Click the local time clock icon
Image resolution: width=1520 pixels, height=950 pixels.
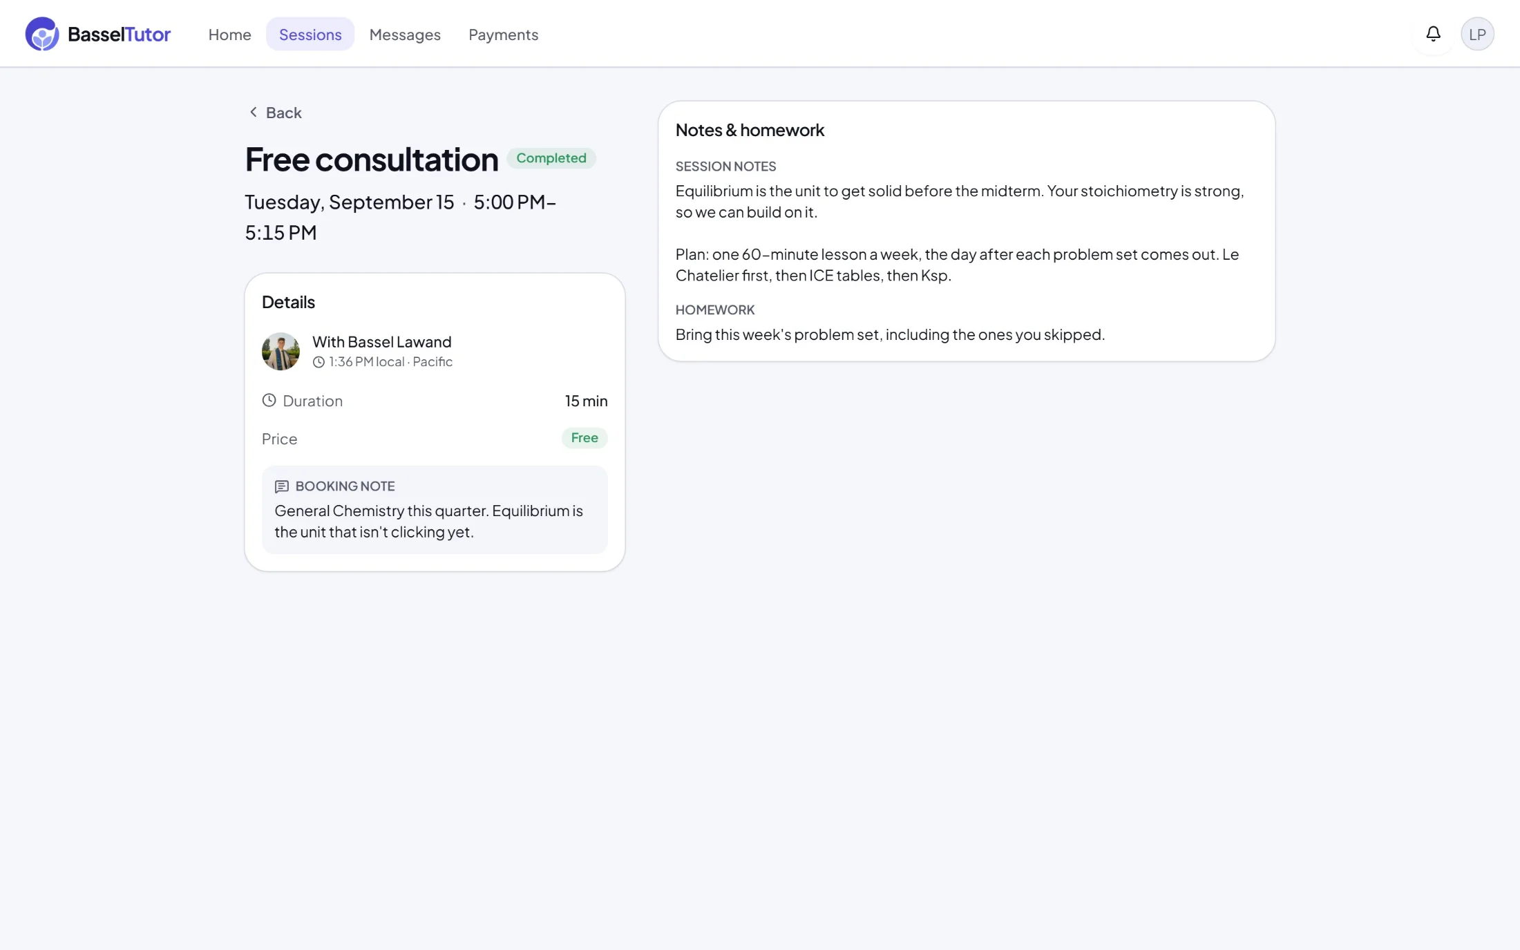(x=319, y=362)
